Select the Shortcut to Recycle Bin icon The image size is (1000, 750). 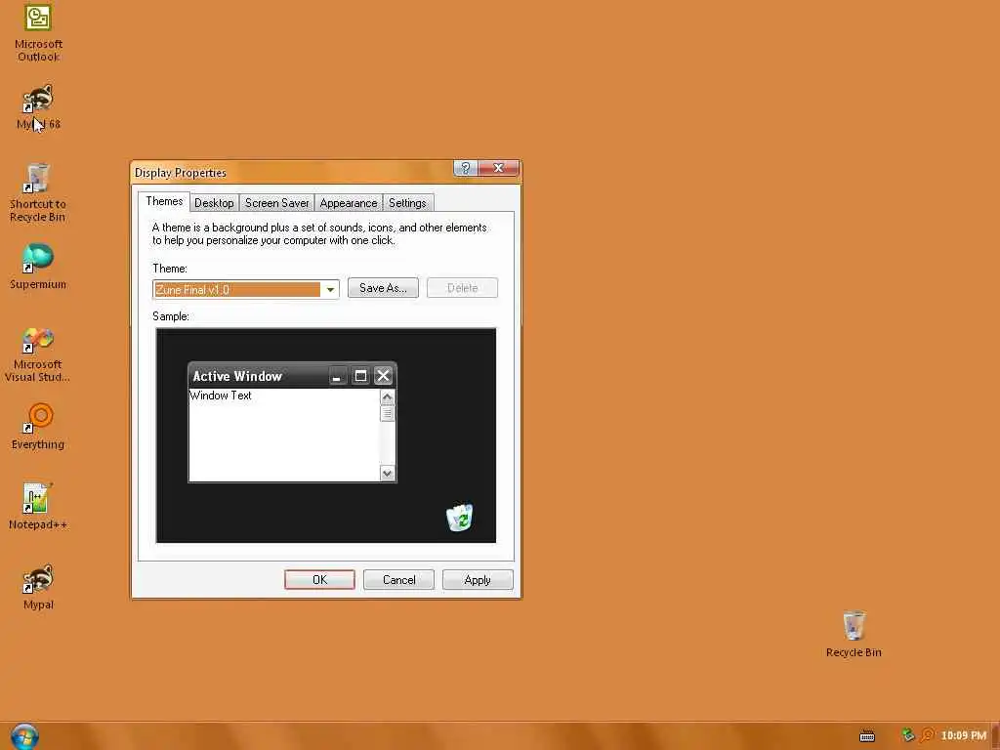pos(38,192)
